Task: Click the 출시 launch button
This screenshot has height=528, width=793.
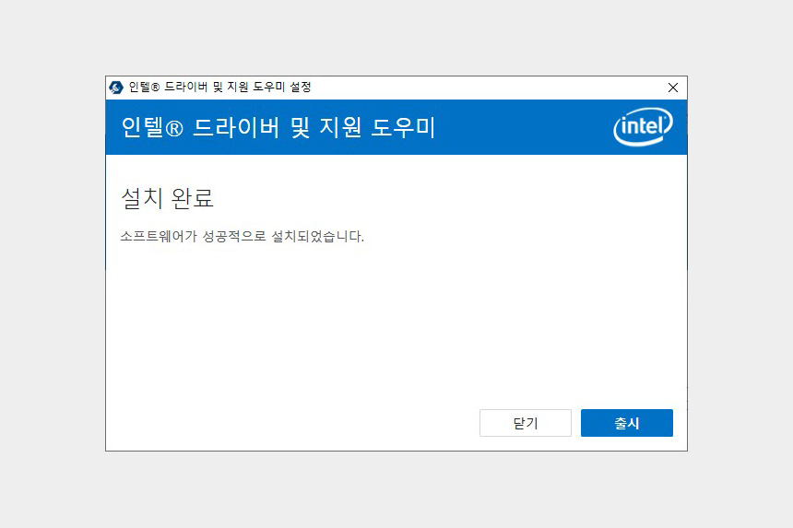Action: 627,423
